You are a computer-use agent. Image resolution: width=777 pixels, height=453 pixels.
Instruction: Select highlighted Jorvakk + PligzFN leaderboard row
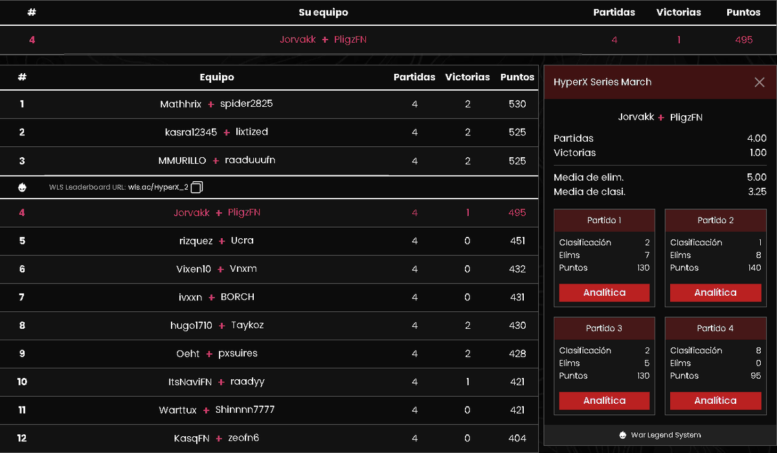tap(269, 213)
